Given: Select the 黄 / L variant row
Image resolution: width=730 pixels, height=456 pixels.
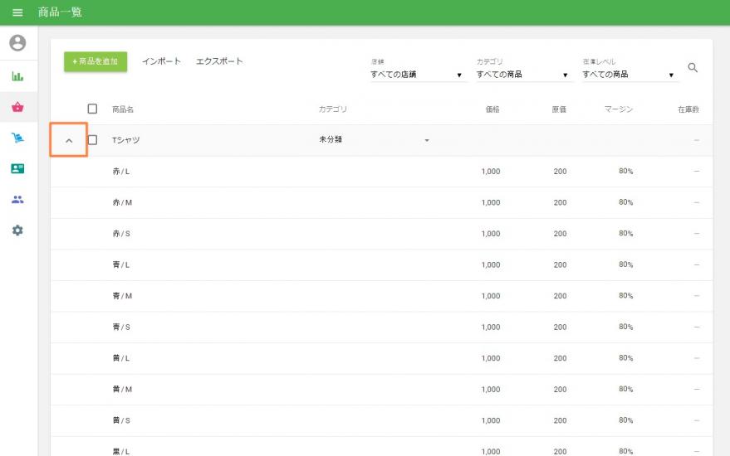Looking at the screenshot, I should tap(382, 358).
